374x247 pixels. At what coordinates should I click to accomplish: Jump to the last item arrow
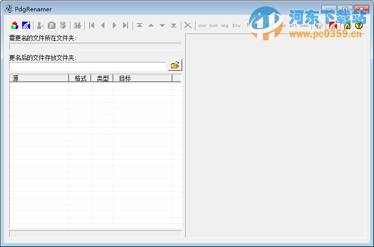click(x=126, y=25)
